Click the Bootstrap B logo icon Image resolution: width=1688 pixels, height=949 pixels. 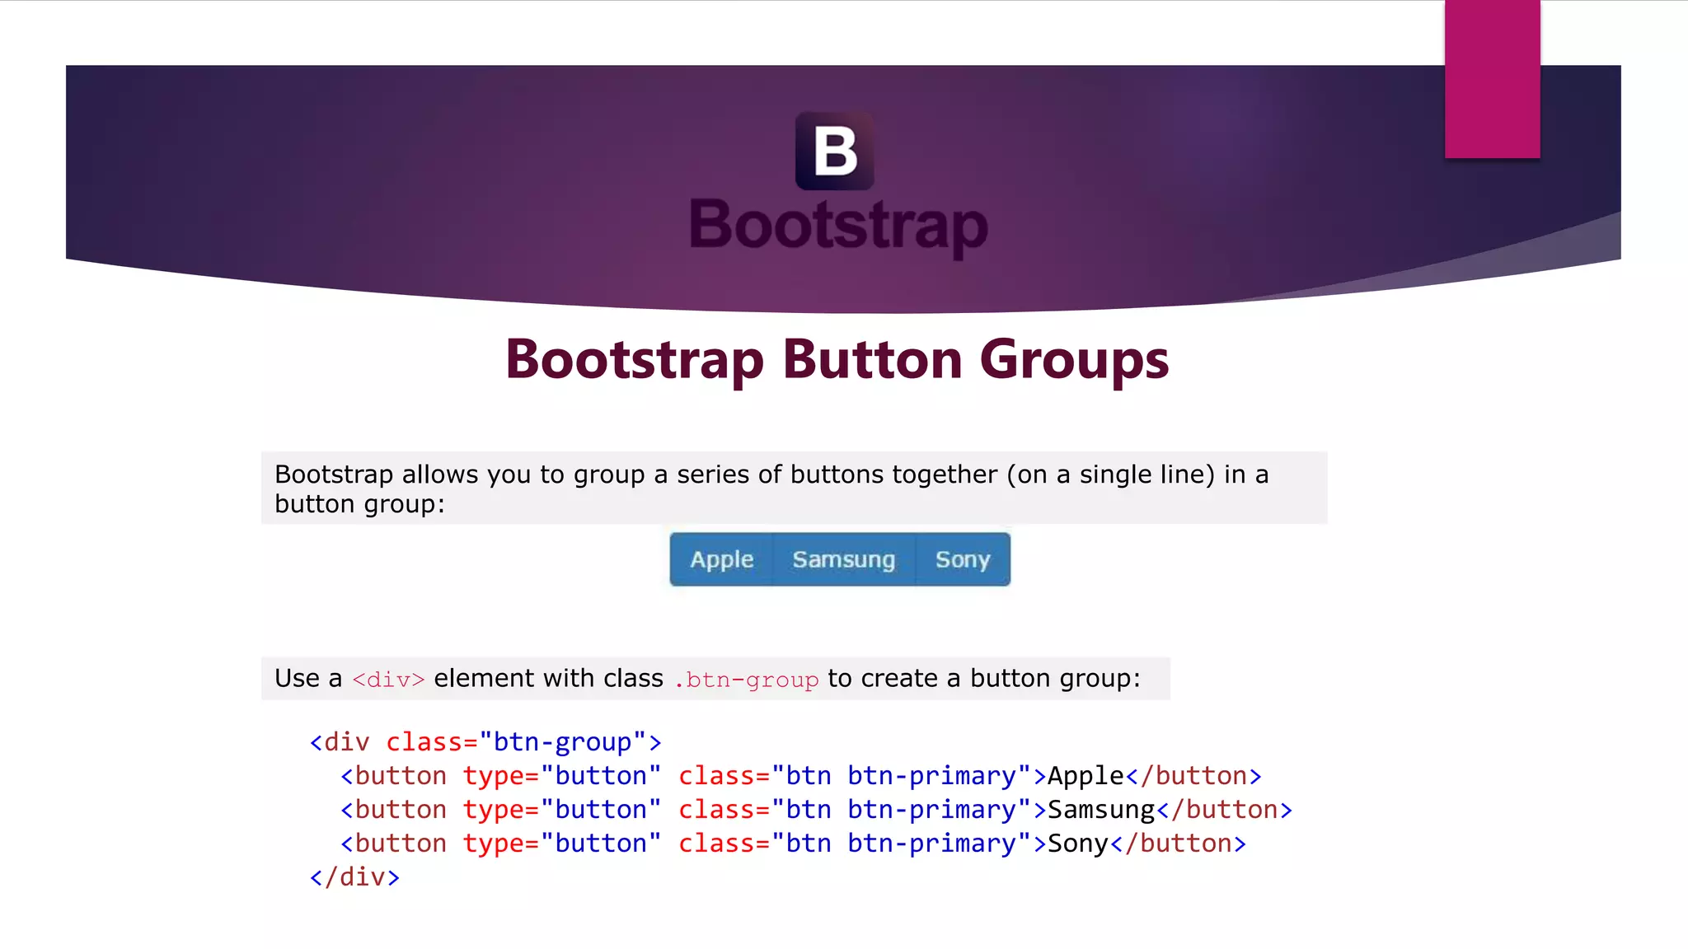click(834, 151)
